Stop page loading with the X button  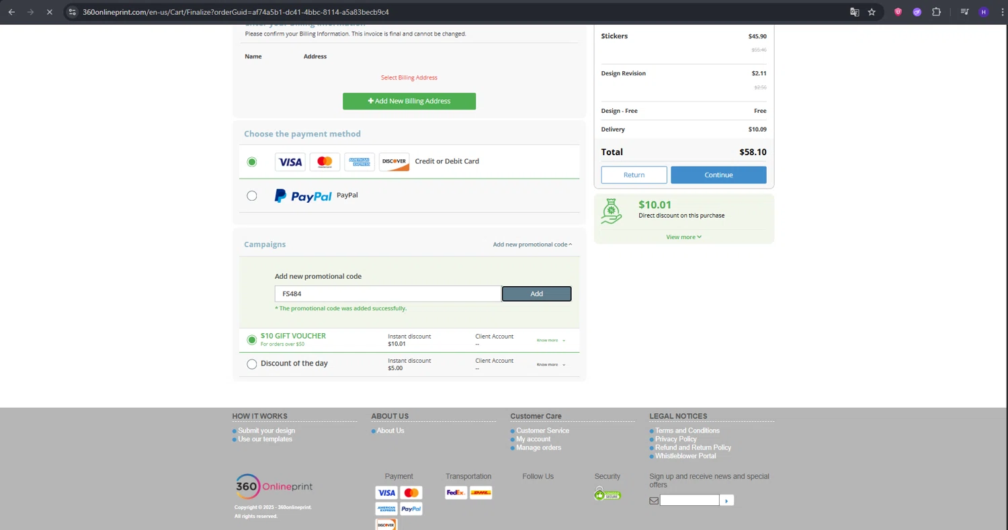point(50,12)
